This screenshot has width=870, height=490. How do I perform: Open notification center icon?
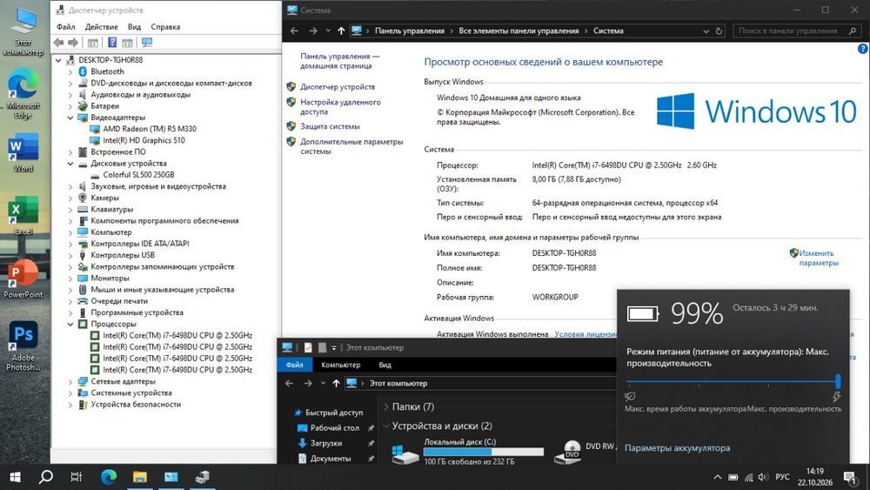click(x=850, y=477)
